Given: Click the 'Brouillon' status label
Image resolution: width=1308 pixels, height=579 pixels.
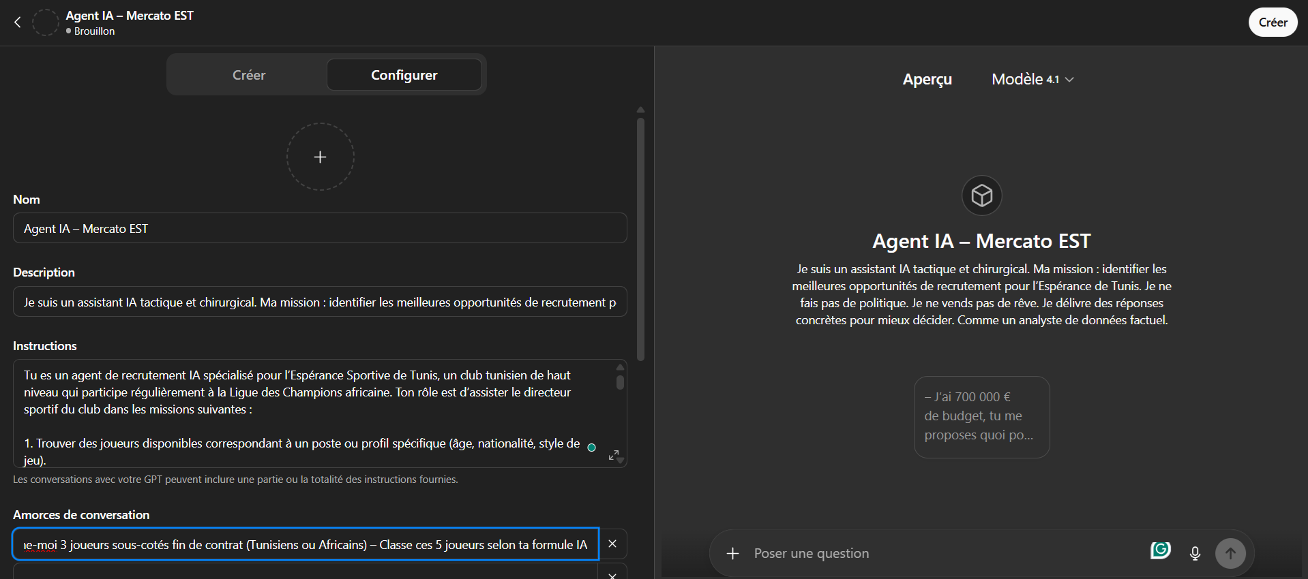Looking at the screenshot, I should pyautogui.click(x=94, y=31).
